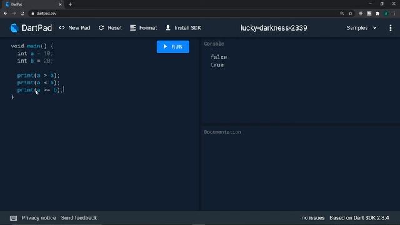The height and width of the screenshot is (225, 400).
Task: Click the site lock icon
Action: [x=32, y=14]
